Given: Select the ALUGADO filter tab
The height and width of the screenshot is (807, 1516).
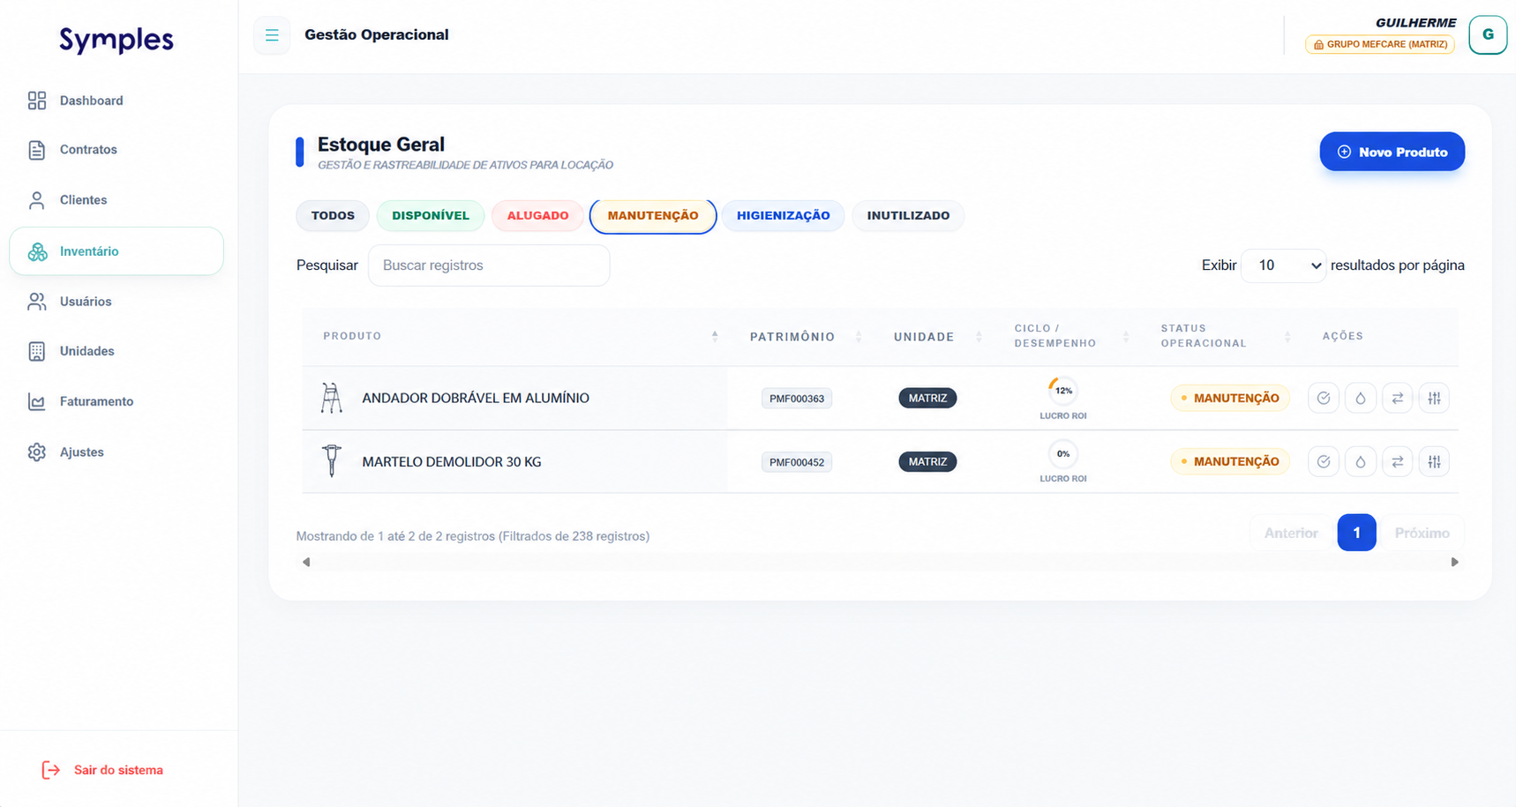Looking at the screenshot, I should (x=537, y=216).
